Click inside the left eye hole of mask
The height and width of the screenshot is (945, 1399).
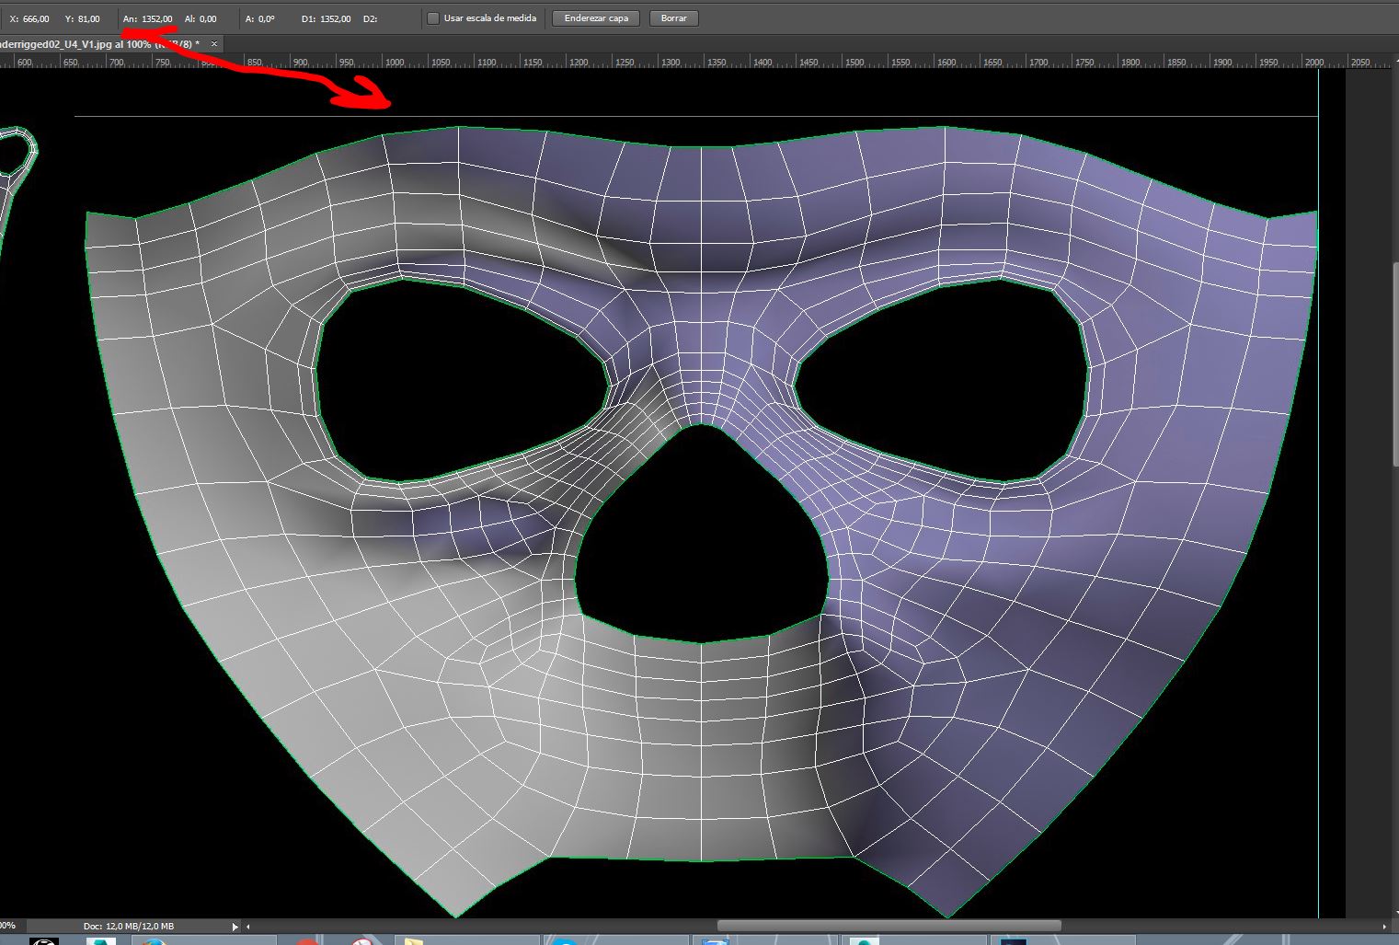460,382
